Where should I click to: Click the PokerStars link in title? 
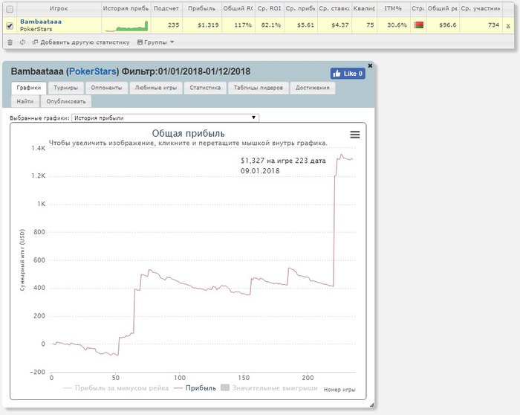[x=93, y=71]
